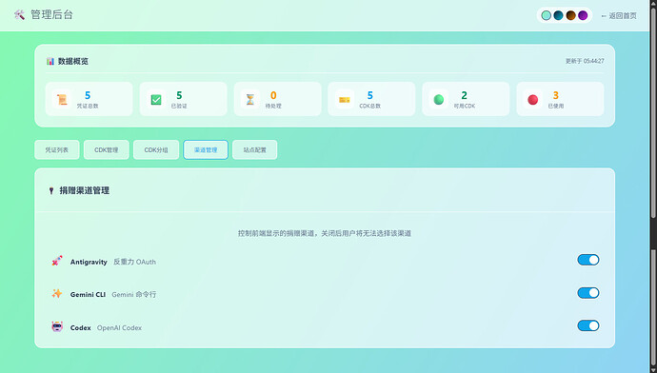The height and width of the screenshot is (373, 657).
Task: Open the 凭证列表 tab
Action: click(57, 150)
